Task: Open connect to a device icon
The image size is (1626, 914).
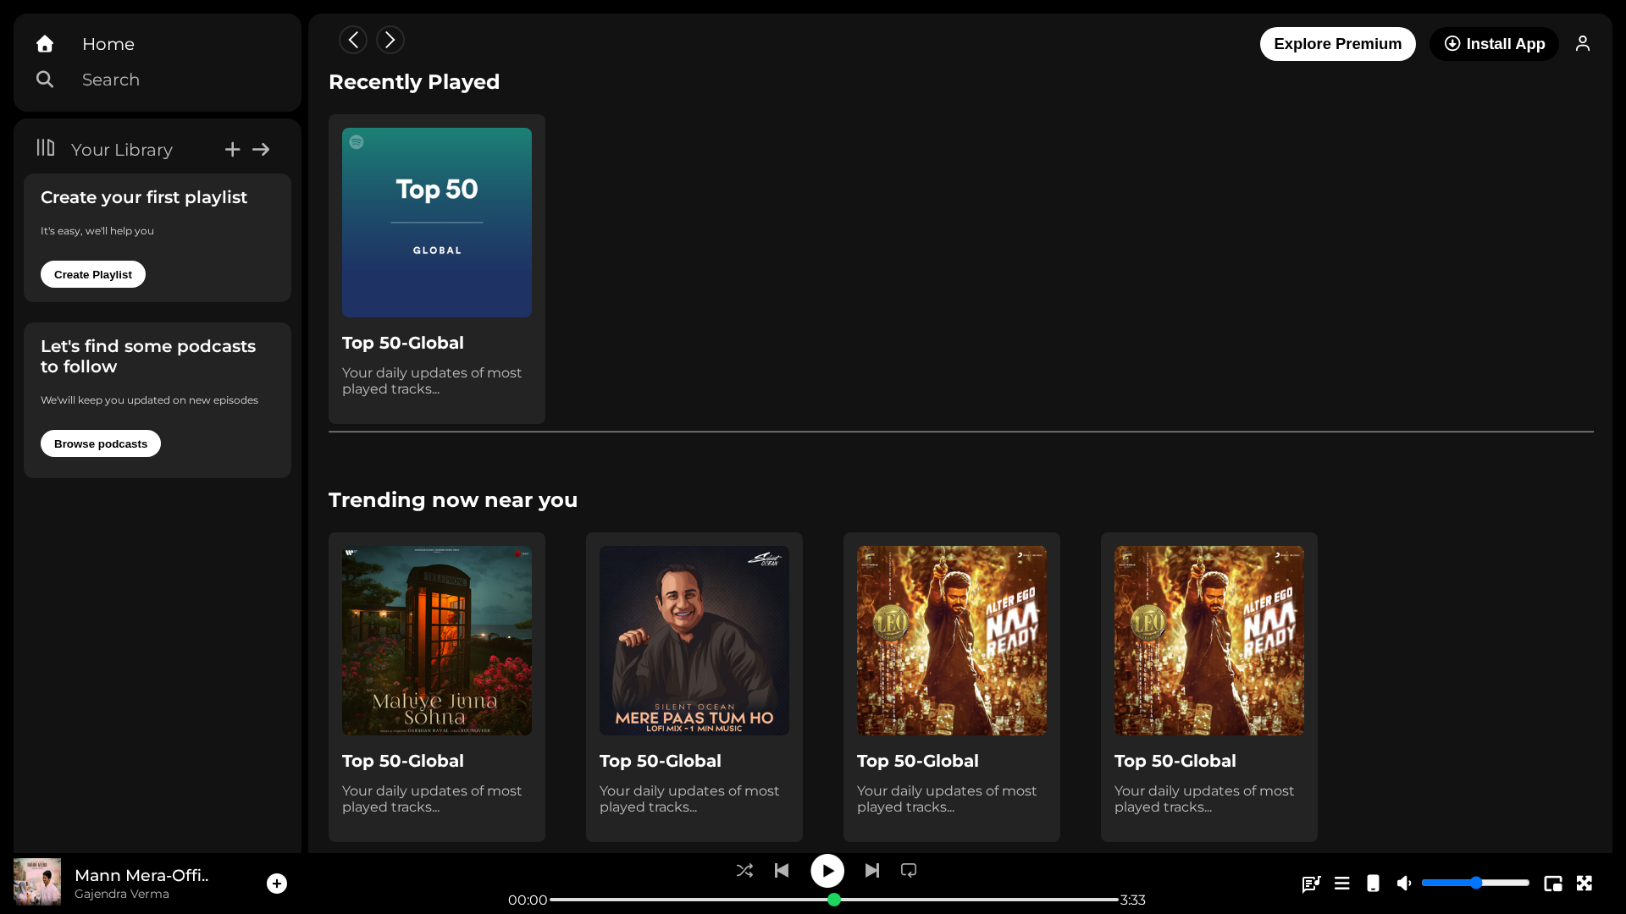Action: pyautogui.click(x=1373, y=884)
